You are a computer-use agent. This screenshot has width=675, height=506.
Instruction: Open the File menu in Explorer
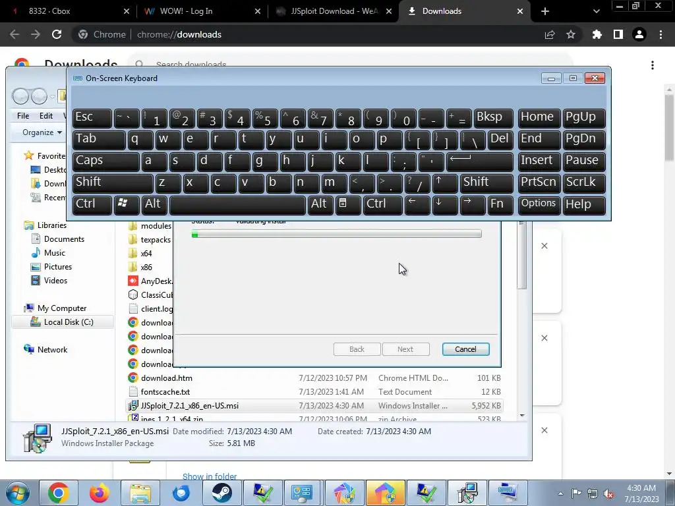[x=23, y=116]
